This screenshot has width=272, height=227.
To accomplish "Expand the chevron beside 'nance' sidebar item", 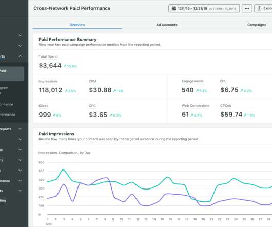I will coord(20,181).
